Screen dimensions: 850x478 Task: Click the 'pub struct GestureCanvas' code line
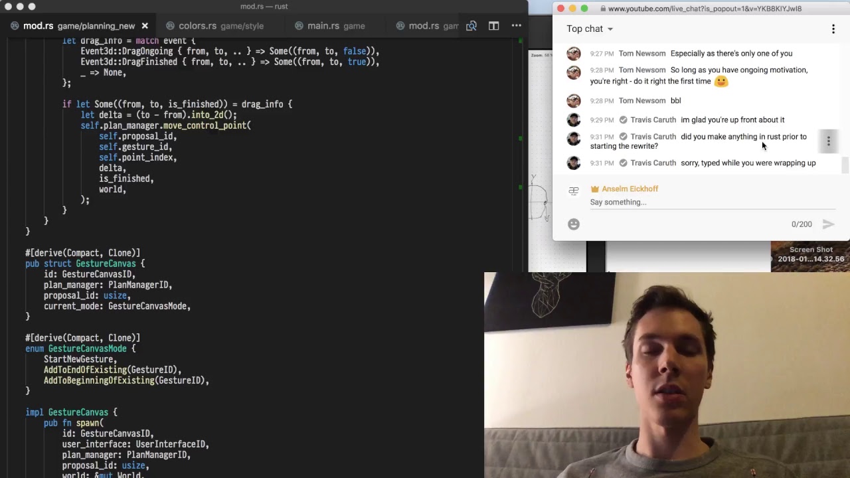pyautogui.click(x=85, y=264)
